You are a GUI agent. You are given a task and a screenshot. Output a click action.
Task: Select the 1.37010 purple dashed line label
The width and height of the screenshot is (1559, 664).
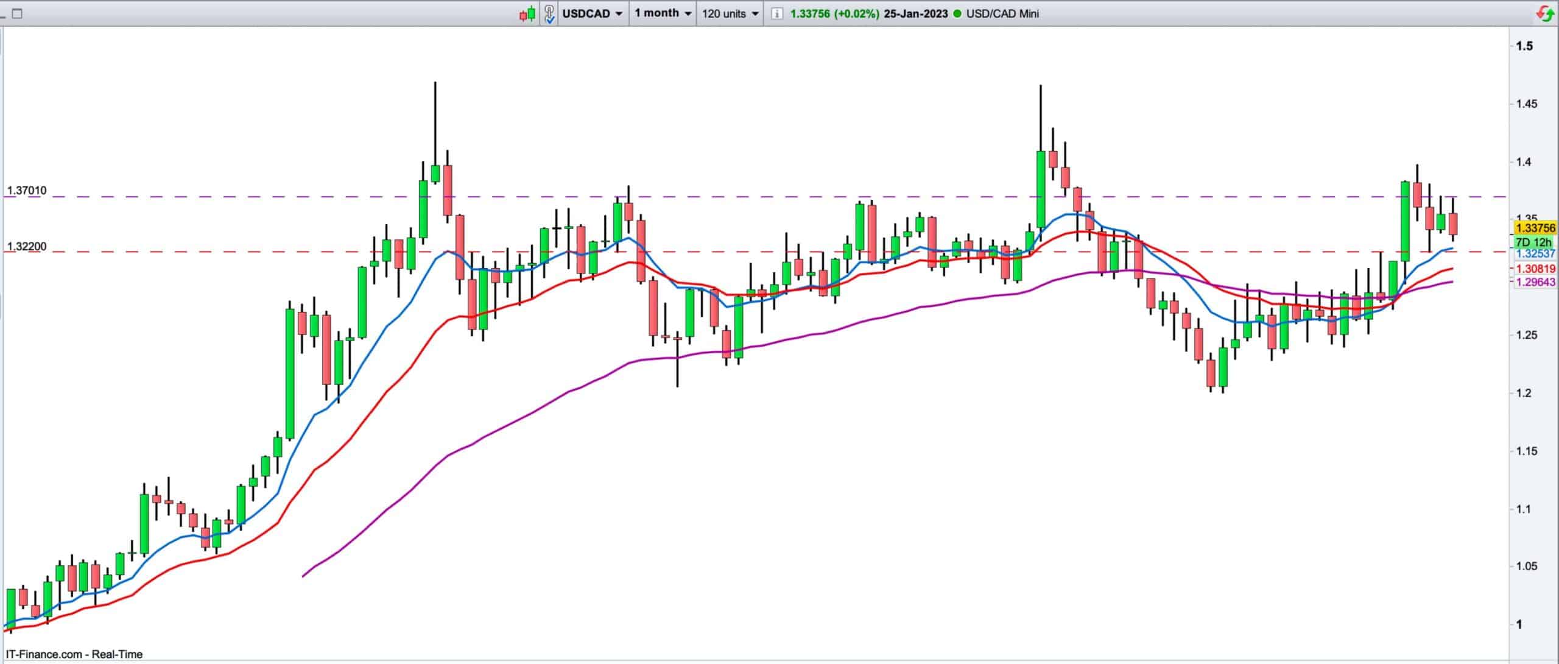(x=26, y=191)
